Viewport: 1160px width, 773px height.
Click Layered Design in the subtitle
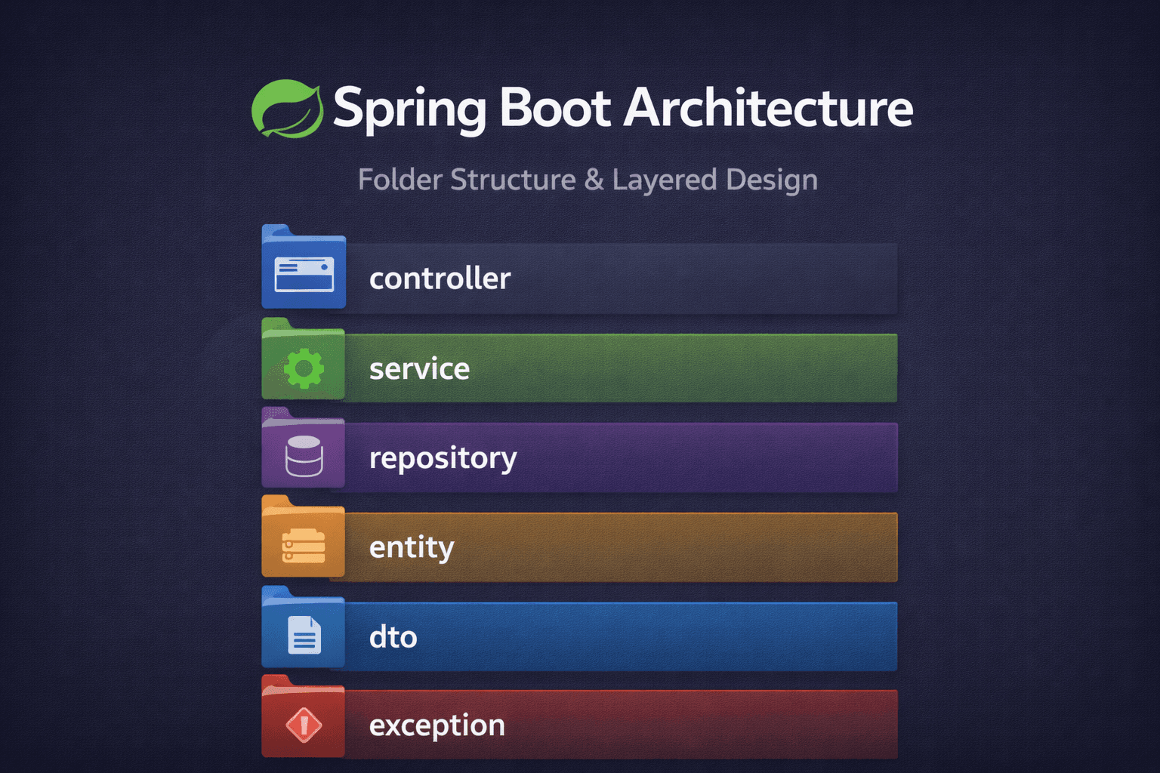coord(714,180)
